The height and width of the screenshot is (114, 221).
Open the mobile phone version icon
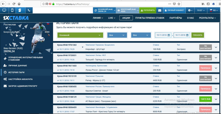12,10
